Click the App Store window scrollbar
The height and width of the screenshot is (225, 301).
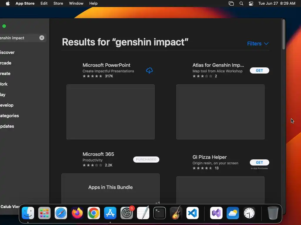tap(284, 35)
